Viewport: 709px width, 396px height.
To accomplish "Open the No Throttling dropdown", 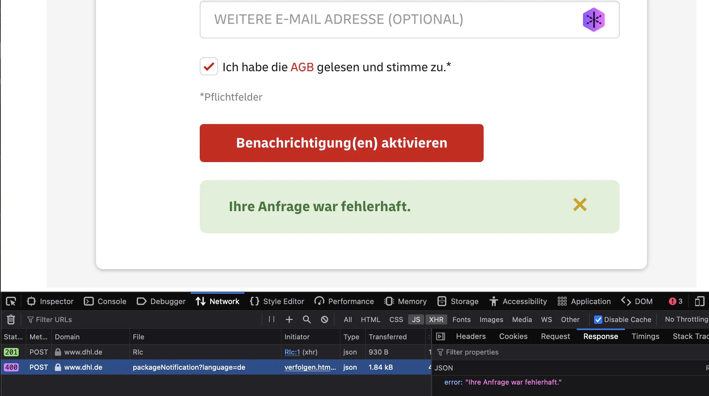I will [x=686, y=319].
